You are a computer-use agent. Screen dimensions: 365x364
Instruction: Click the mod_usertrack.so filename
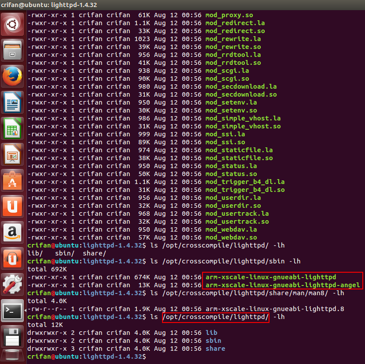(237, 221)
